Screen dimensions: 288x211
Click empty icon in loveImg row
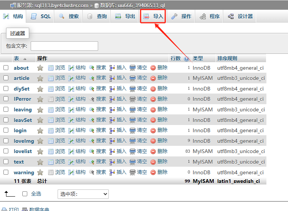(x=133, y=141)
